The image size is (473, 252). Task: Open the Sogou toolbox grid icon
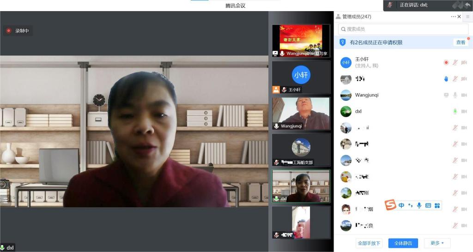pos(437,205)
